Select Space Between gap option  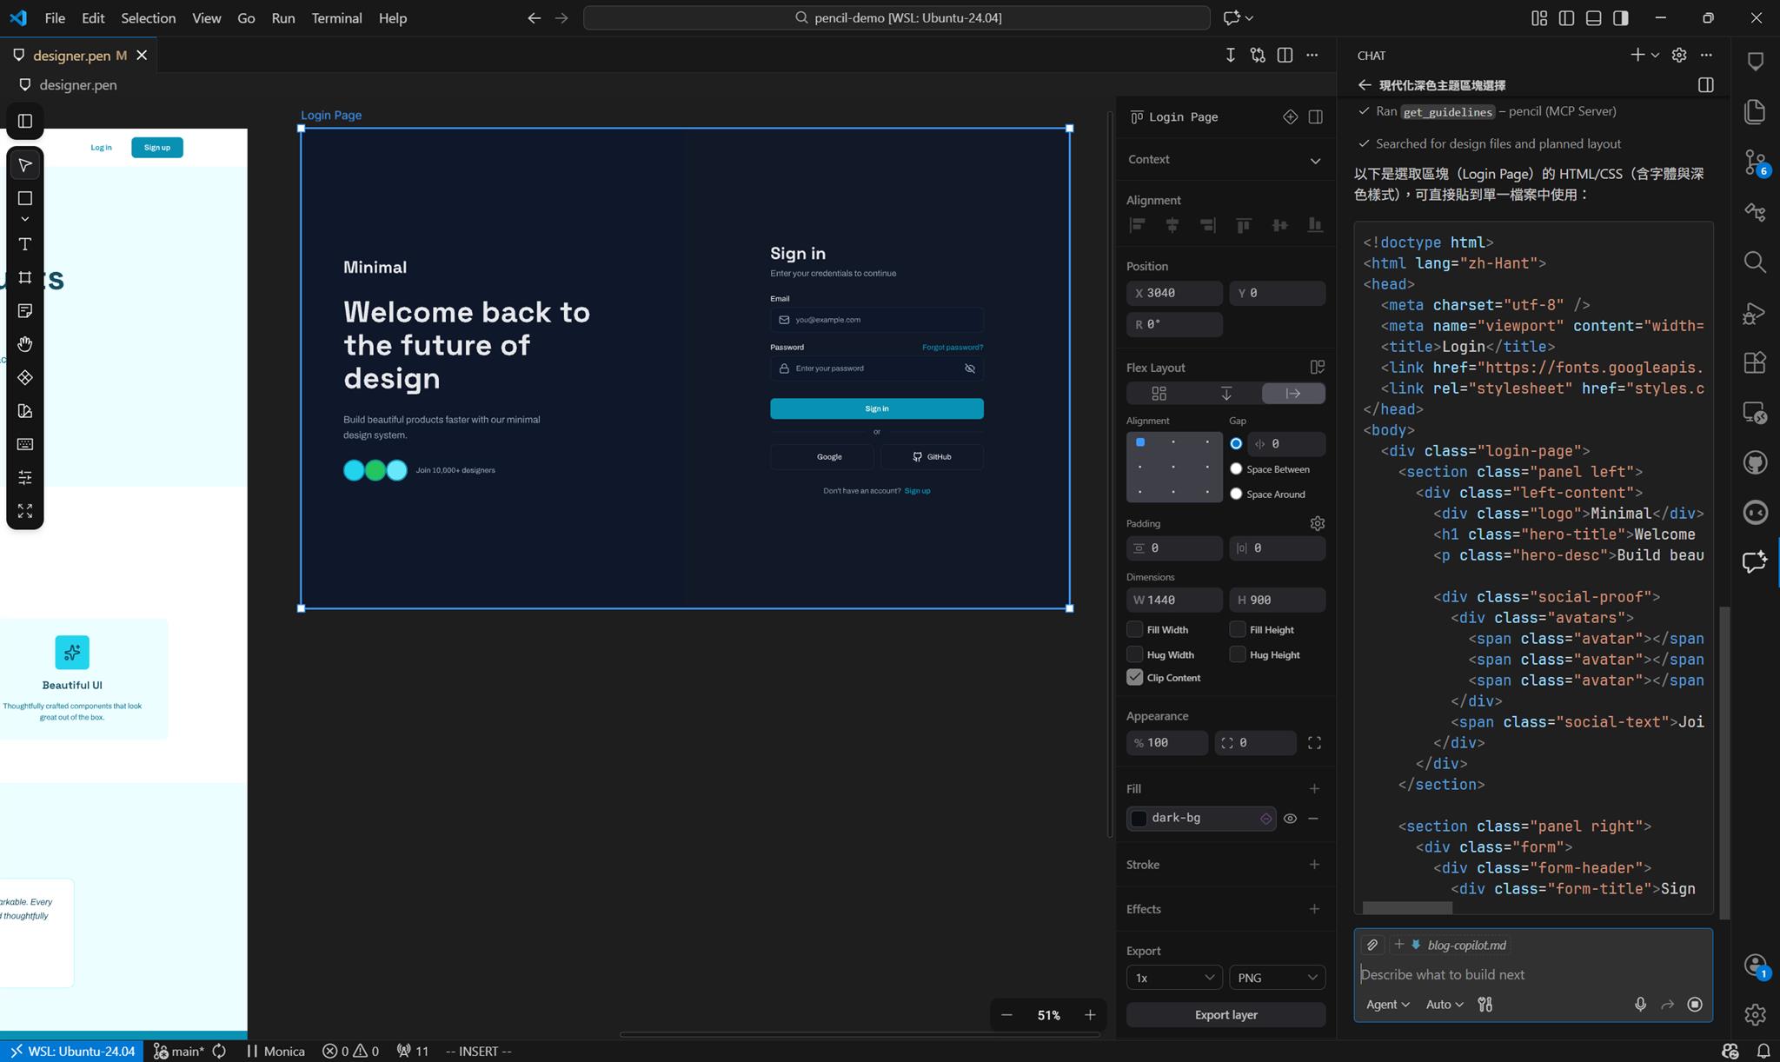point(1236,469)
